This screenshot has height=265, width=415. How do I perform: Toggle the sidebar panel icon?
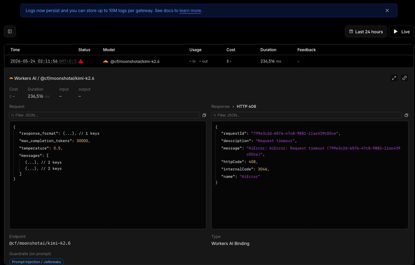point(10,31)
